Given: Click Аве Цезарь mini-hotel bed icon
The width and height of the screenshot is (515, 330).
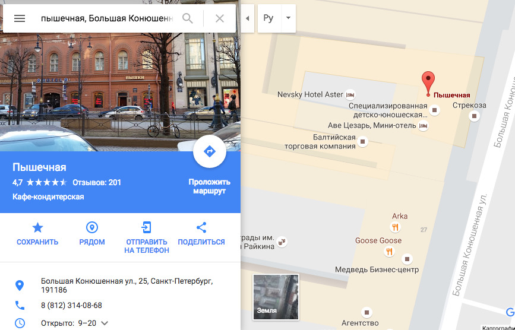Looking at the screenshot, I should coord(424,125).
